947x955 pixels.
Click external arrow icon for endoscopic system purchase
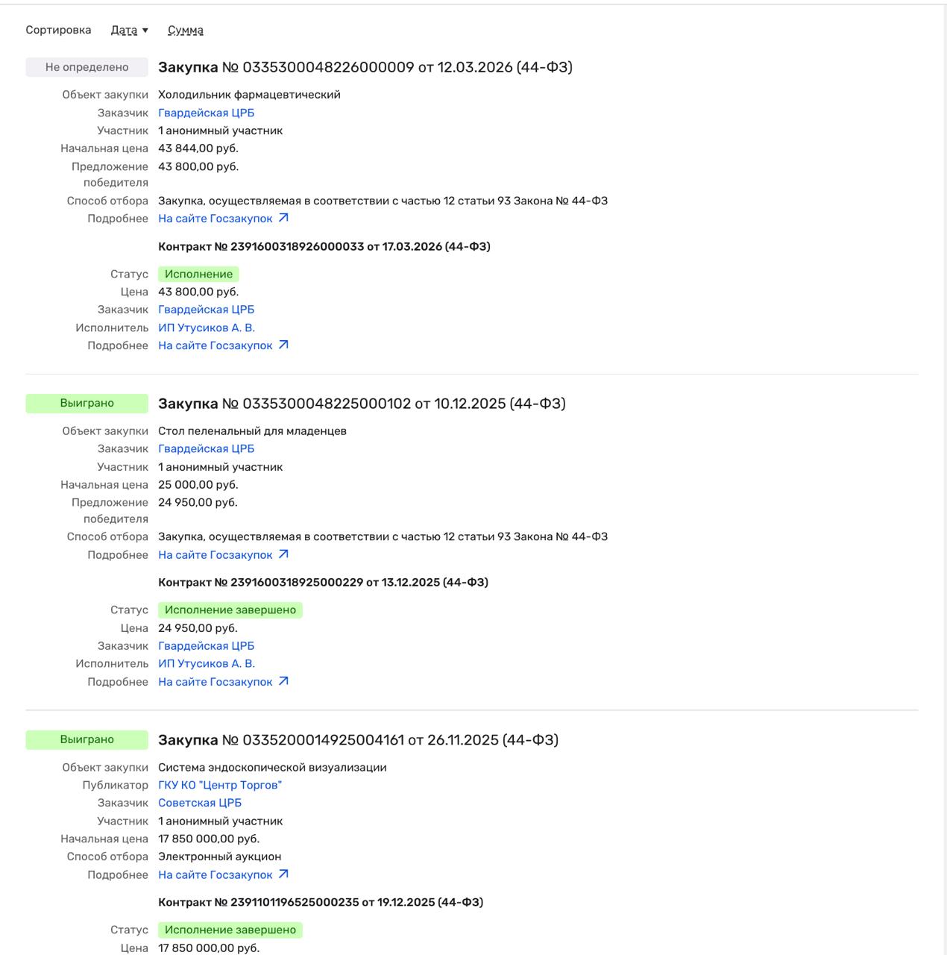click(283, 874)
